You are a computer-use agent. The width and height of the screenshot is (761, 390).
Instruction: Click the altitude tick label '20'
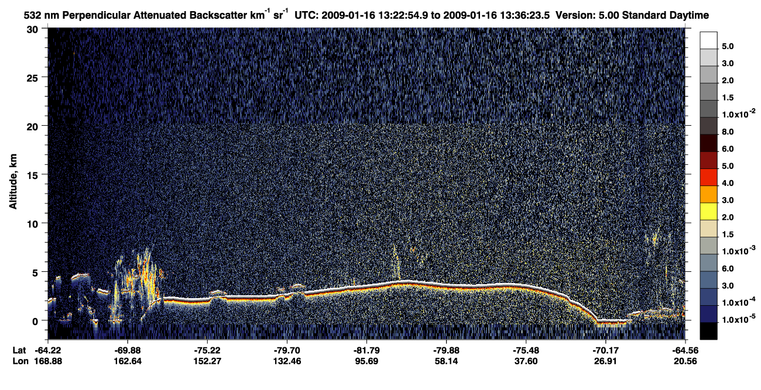coord(33,126)
